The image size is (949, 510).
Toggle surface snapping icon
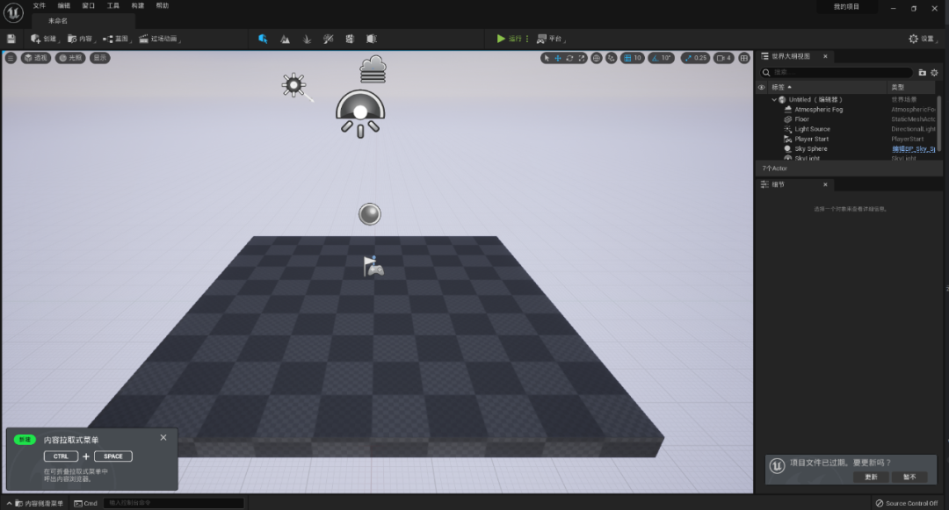point(612,58)
